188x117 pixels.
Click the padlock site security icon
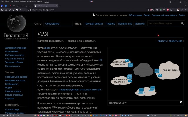coord(31,10)
